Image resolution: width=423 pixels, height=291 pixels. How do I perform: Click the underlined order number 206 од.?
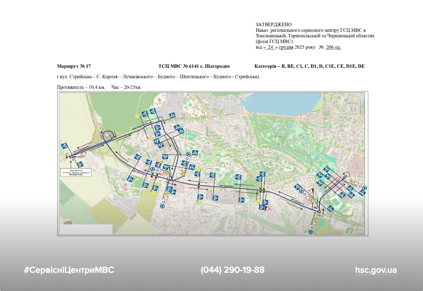(333, 47)
